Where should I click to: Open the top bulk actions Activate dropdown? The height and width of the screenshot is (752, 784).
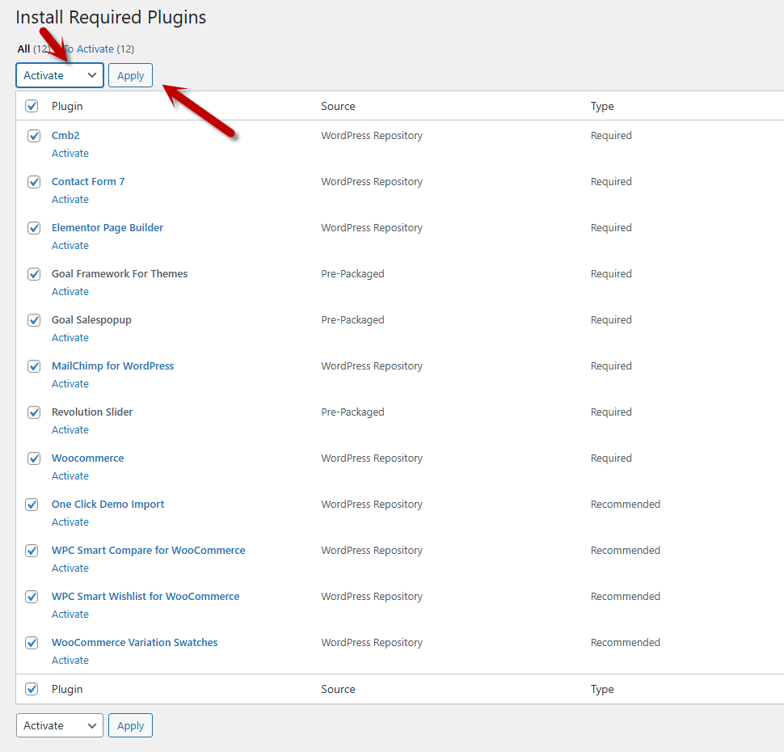coord(59,75)
